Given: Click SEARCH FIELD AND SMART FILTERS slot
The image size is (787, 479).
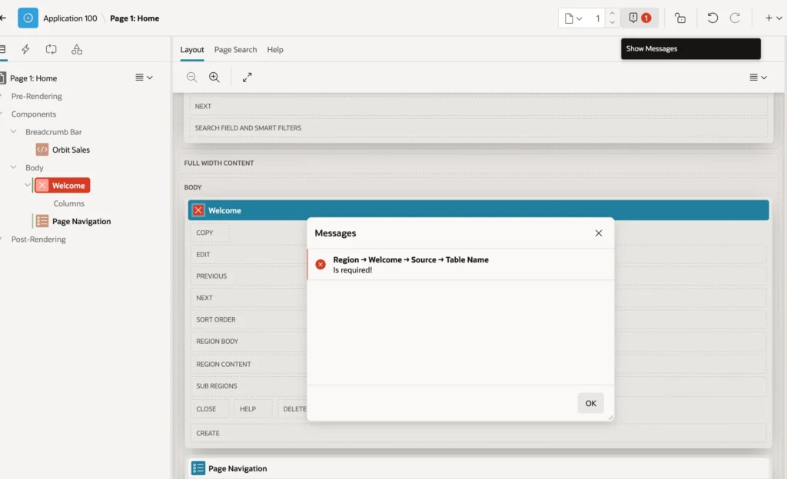Looking at the screenshot, I should pyautogui.click(x=478, y=127).
